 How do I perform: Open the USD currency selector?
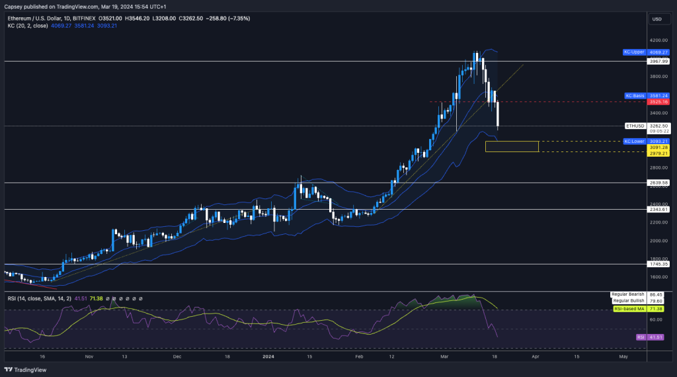pyautogui.click(x=657, y=19)
